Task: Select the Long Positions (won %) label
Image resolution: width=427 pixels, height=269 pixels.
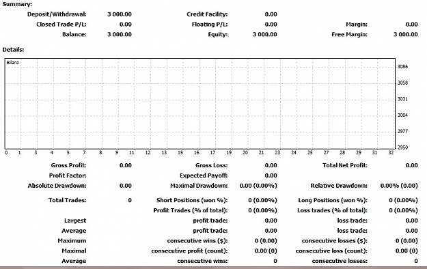Action: click(333, 201)
